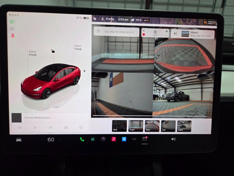Toggle the car lock icon above vehicle

pos(53,51)
